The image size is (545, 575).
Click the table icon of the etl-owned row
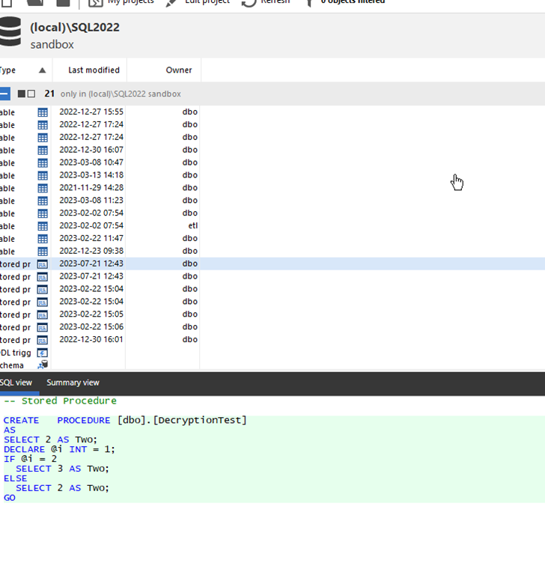click(x=43, y=225)
